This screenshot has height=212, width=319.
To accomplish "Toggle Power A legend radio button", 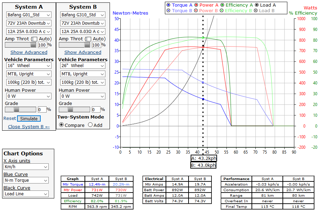I will (196, 5).
